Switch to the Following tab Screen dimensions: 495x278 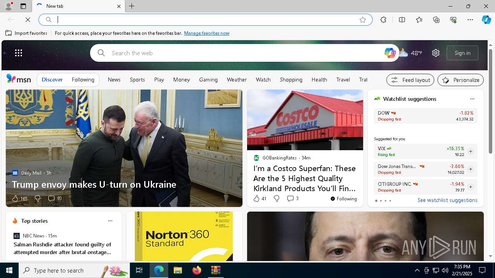pyautogui.click(x=83, y=80)
